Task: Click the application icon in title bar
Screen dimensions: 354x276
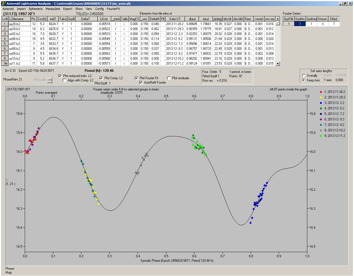Action: pos(4,4)
